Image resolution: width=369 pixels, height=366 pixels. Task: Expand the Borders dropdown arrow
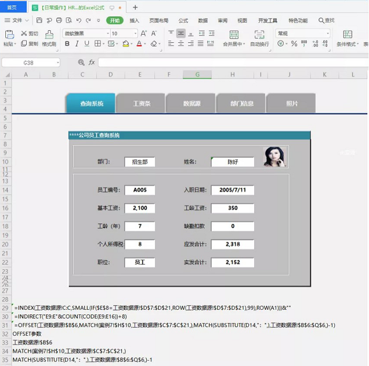coord(103,44)
